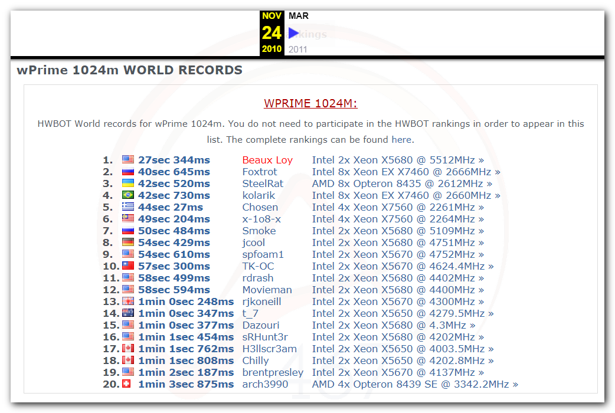615x413 pixels.
Task: Open brentpresley's profile page
Action: 273,372
